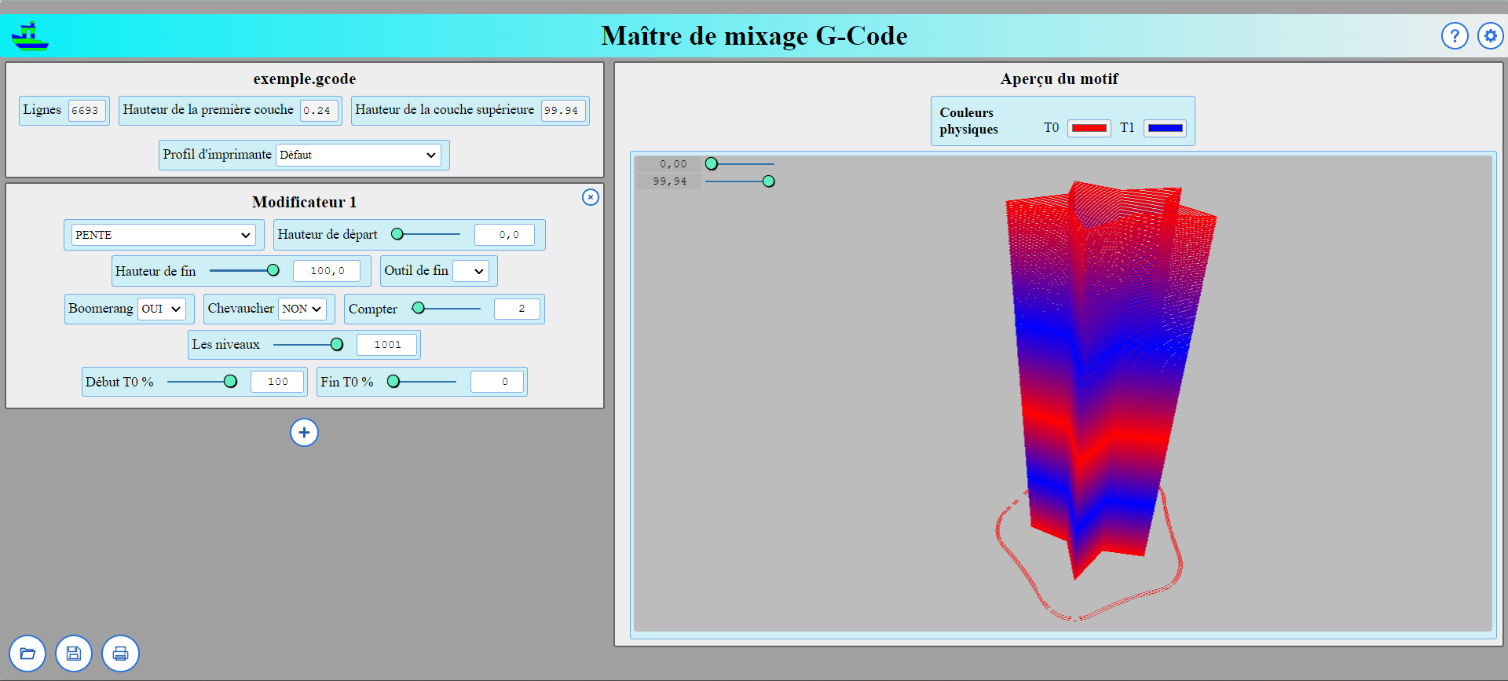
Task: Add a new modifier with plus button
Action: click(x=304, y=432)
